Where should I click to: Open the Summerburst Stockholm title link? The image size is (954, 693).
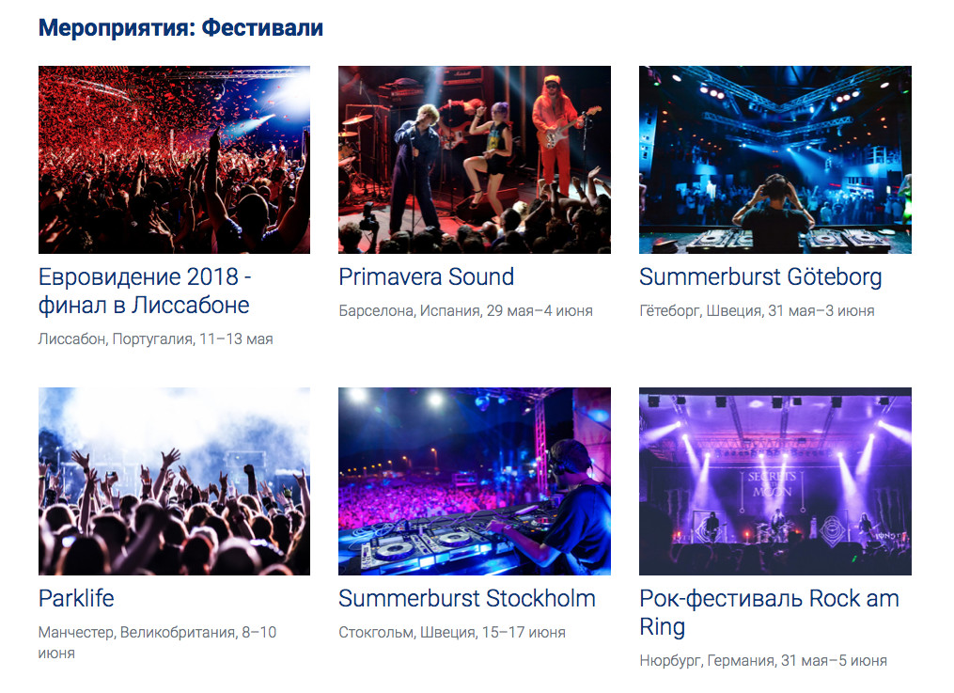click(467, 599)
